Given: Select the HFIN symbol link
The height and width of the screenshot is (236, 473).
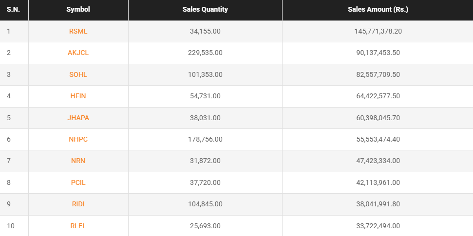Looking at the screenshot, I should pos(78,96).
